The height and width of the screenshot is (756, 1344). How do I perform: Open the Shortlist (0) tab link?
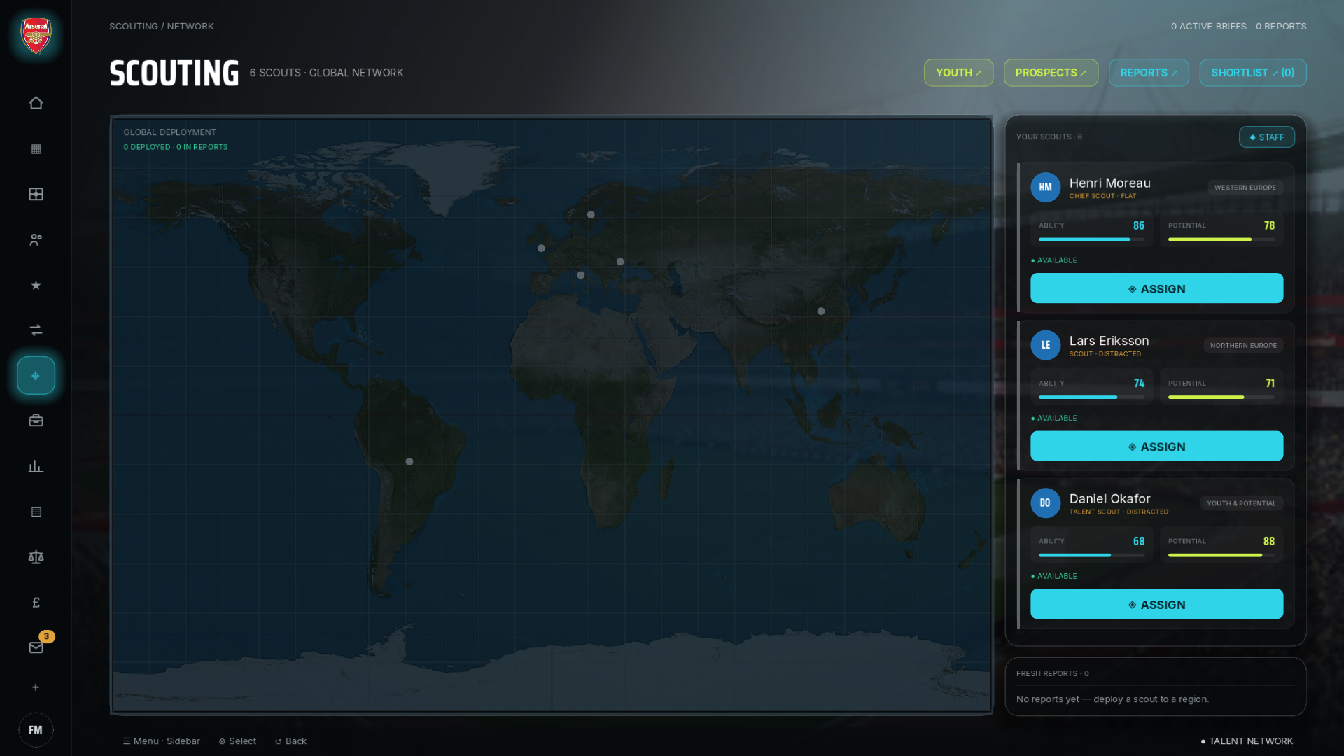pyautogui.click(x=1252, y=73)
